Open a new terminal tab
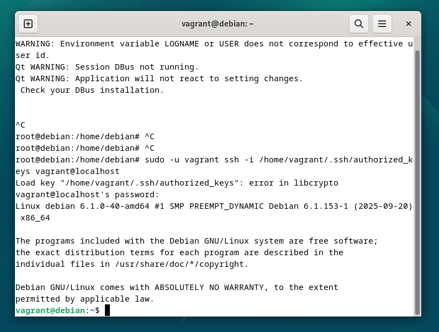439x332 pixels. [x=28, y=24]
